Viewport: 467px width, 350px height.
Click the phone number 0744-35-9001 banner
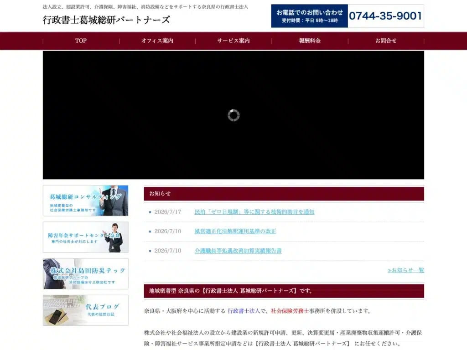[x=386, y=16]
